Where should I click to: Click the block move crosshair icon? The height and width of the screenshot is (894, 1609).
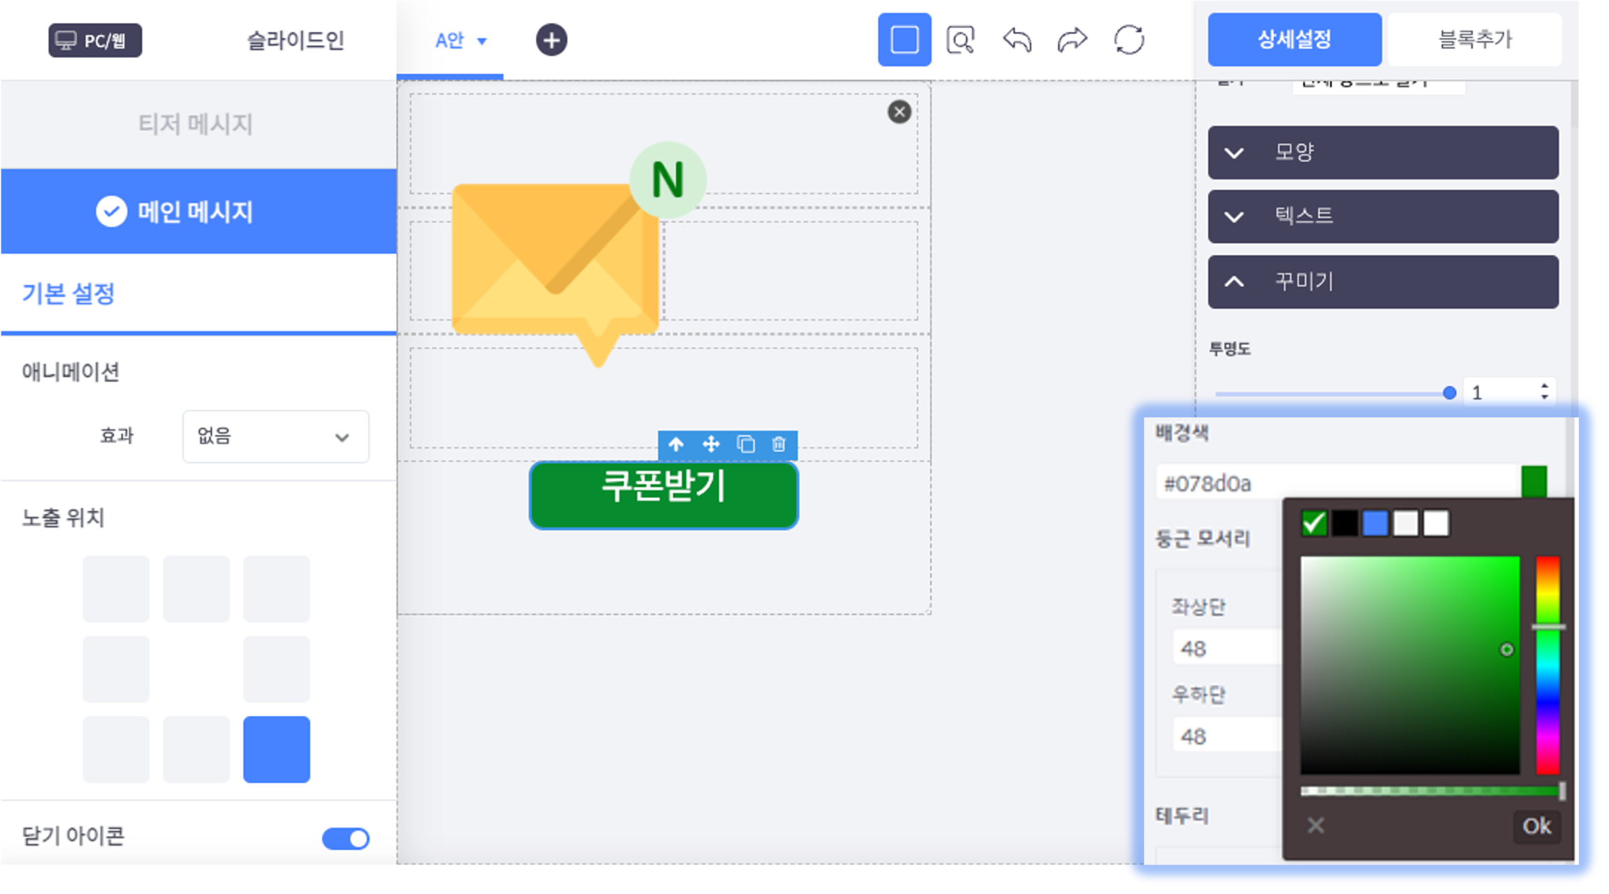coord(710,444)
